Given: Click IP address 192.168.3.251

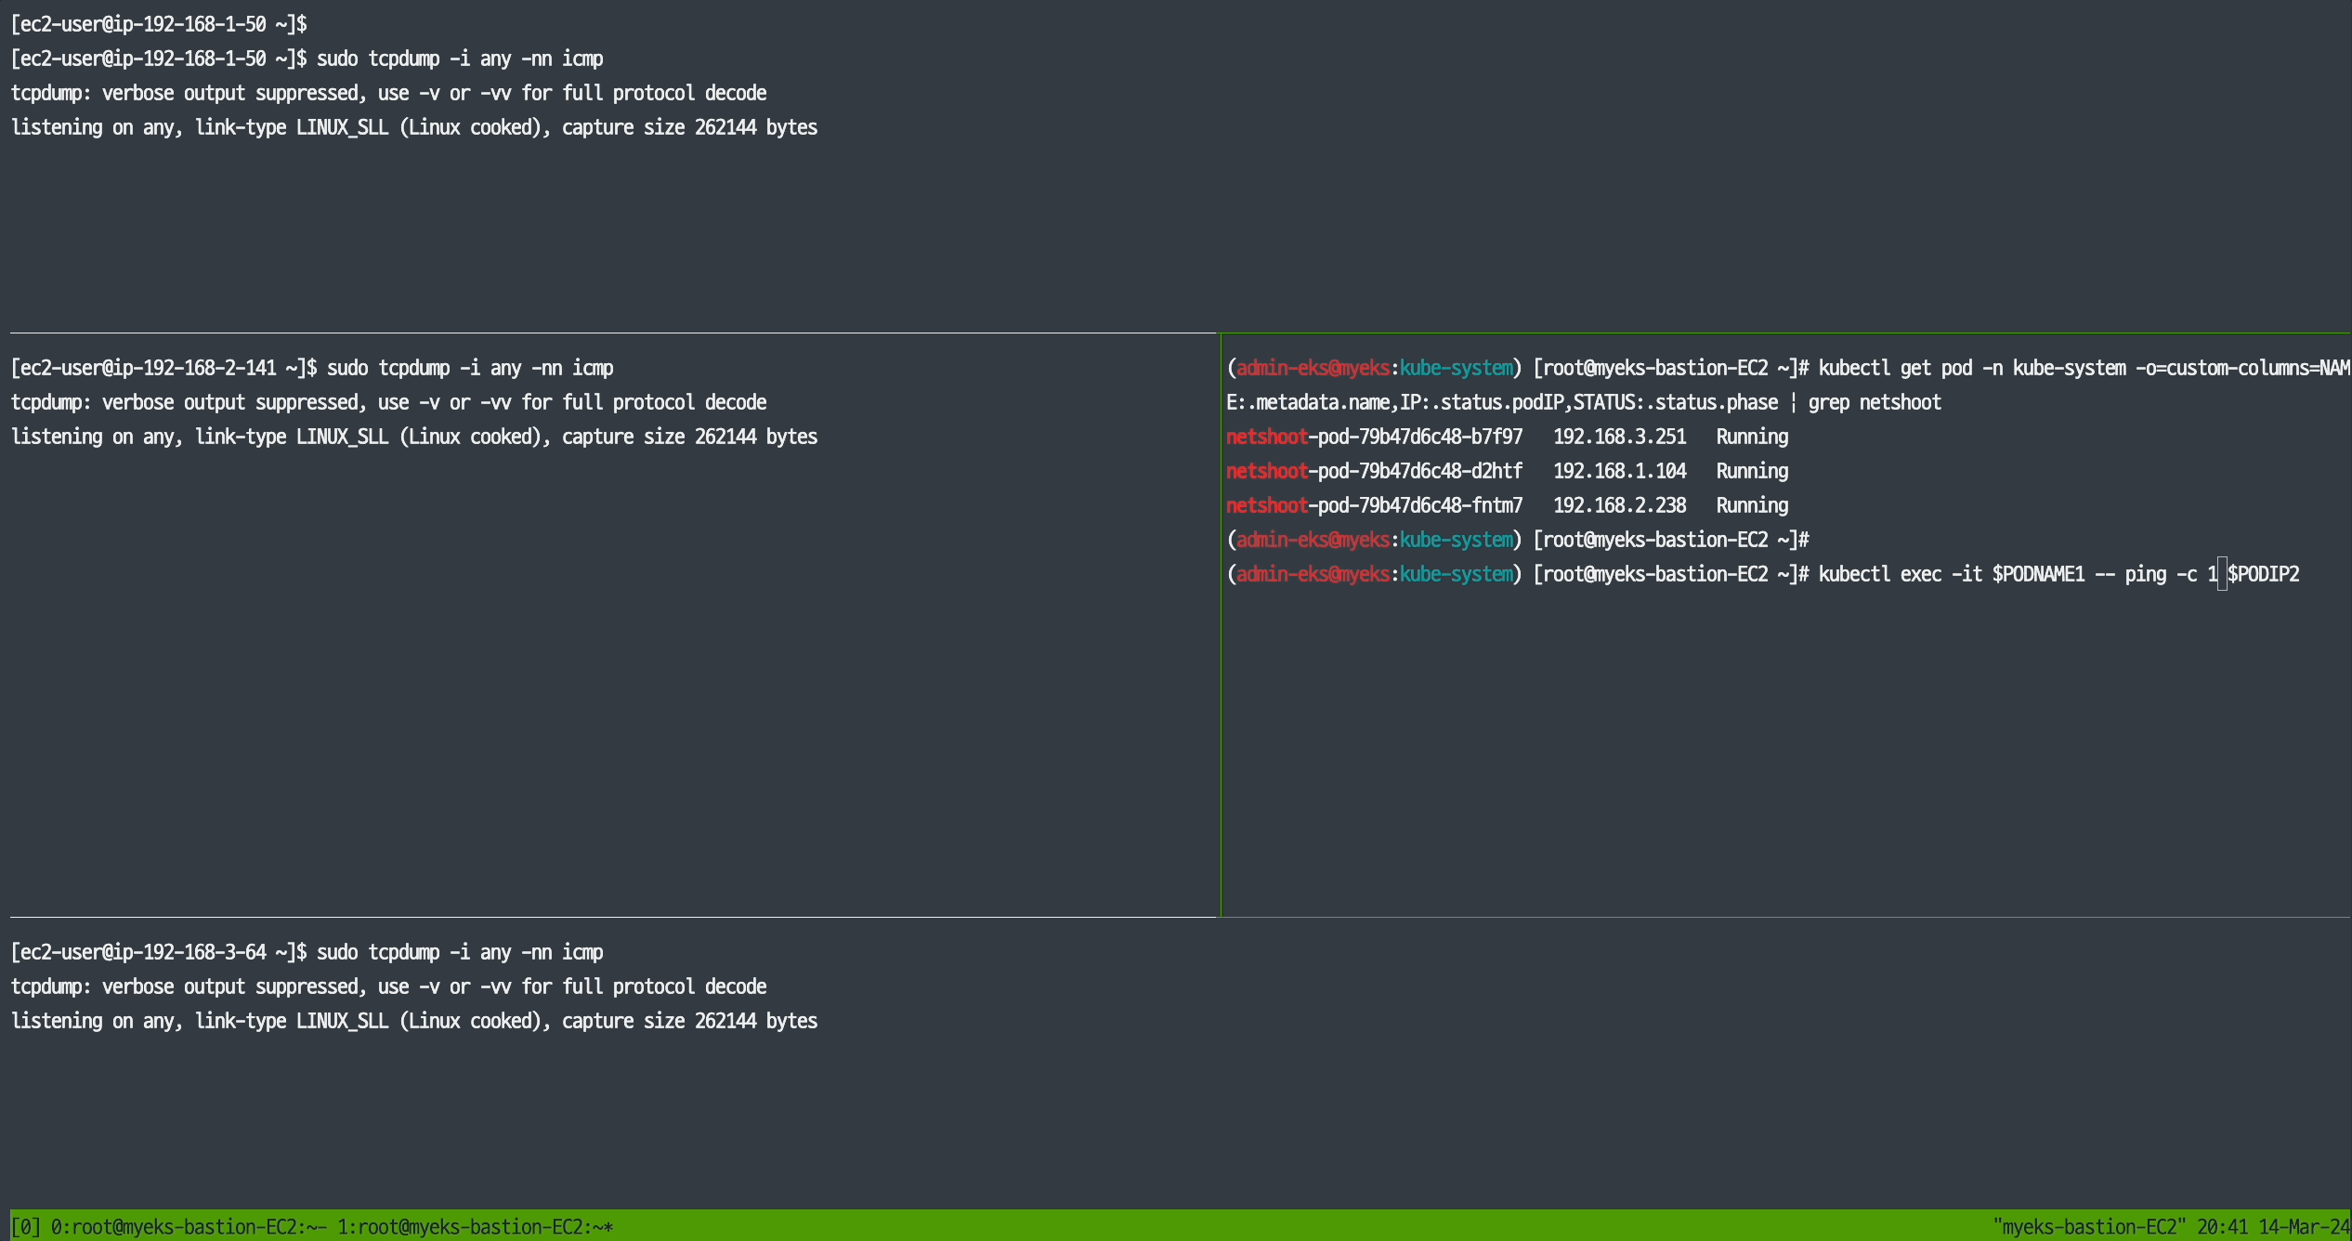Looking at the screenshot, I should coord(1619,437).
